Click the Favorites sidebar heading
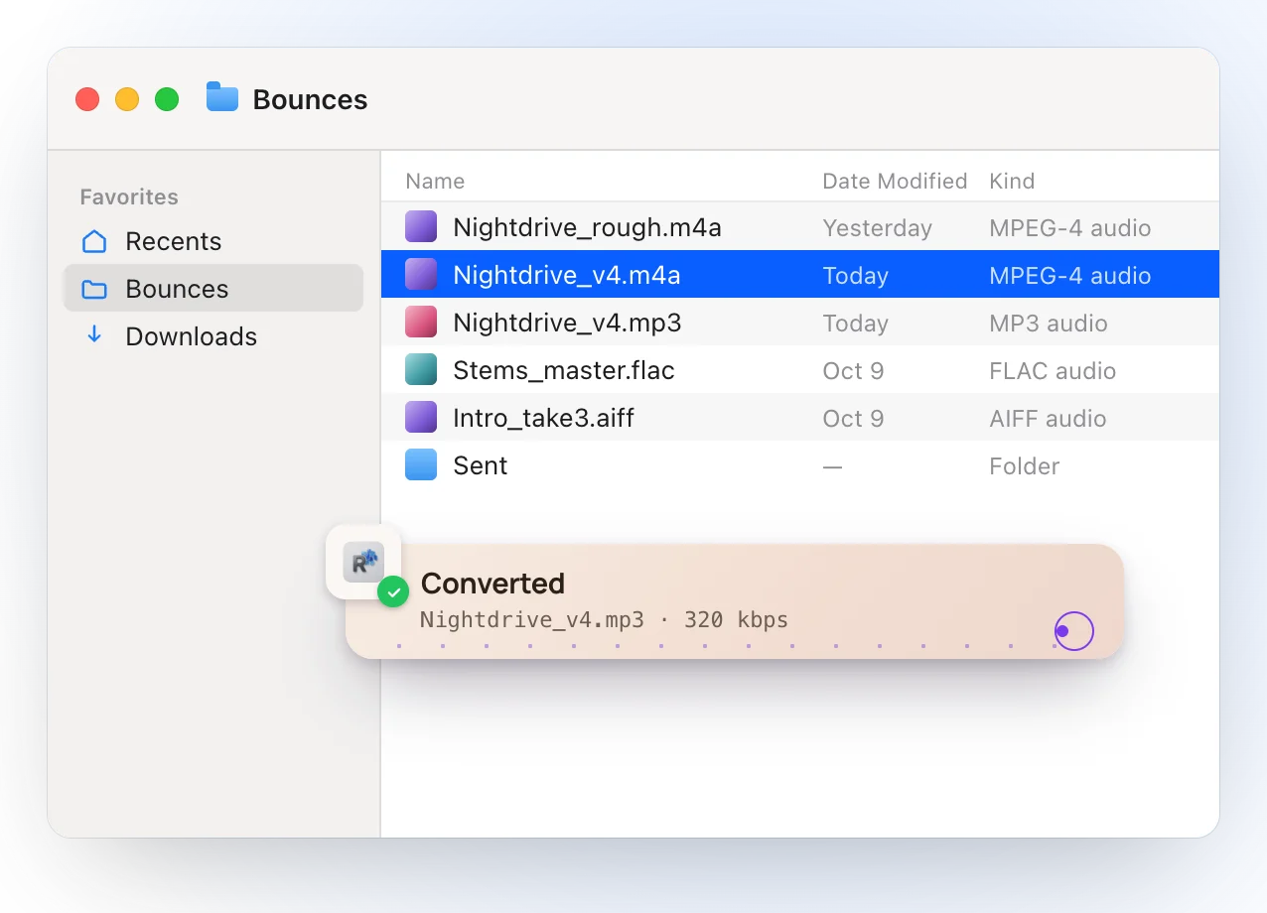The width and height of the screenshot is (1267, 913). [129, 196]
